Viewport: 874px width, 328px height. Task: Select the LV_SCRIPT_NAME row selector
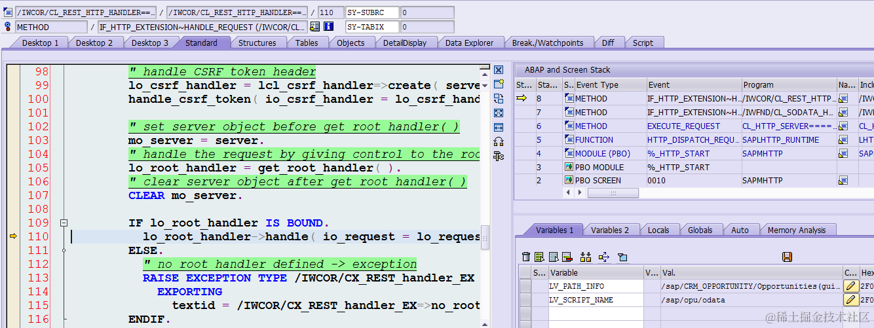(525, 300)
